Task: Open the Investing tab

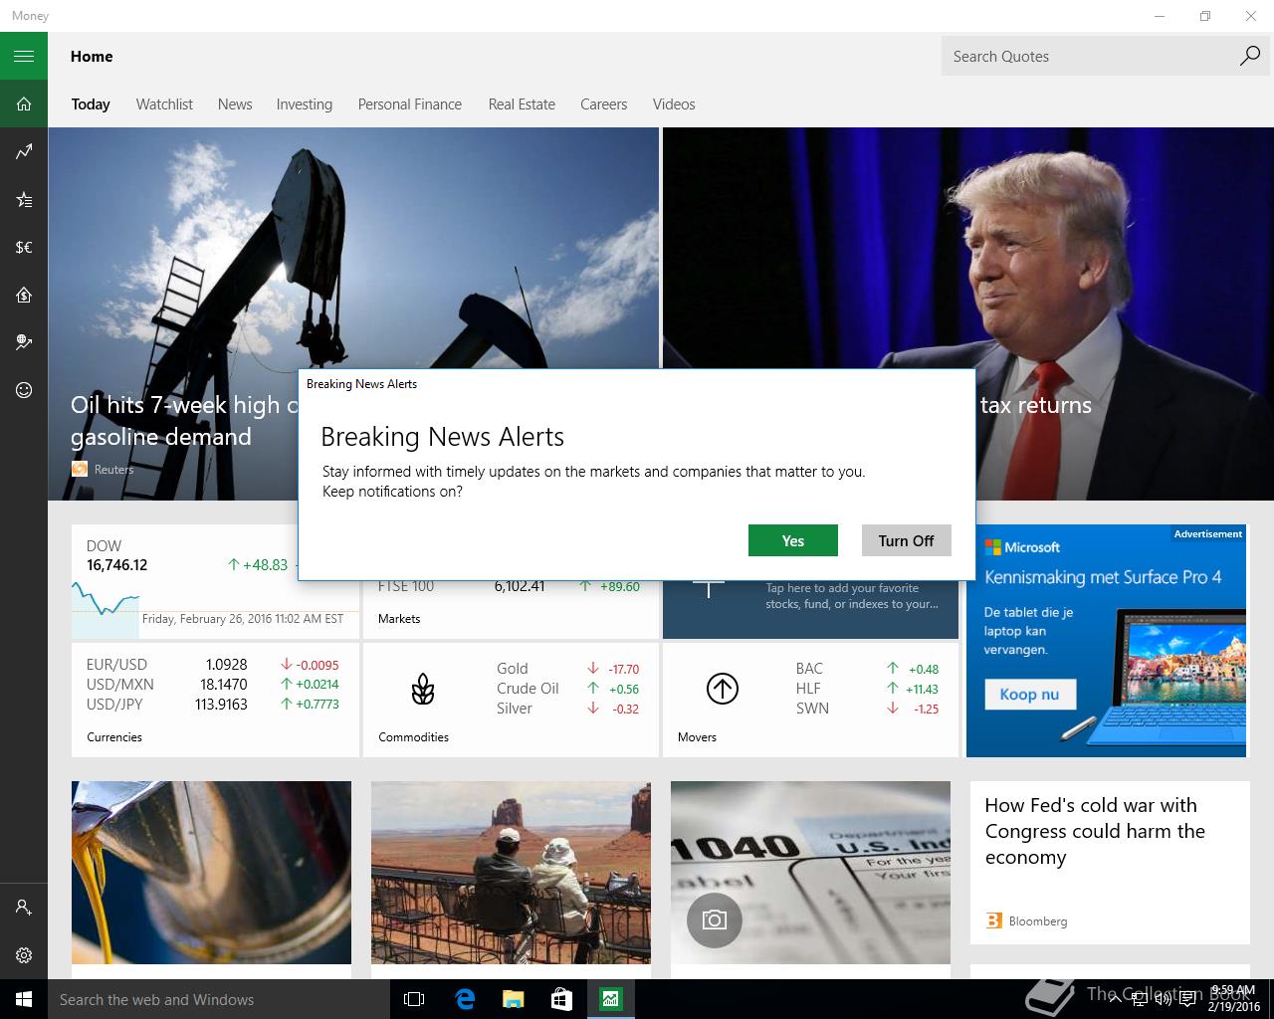Action: 305,104
